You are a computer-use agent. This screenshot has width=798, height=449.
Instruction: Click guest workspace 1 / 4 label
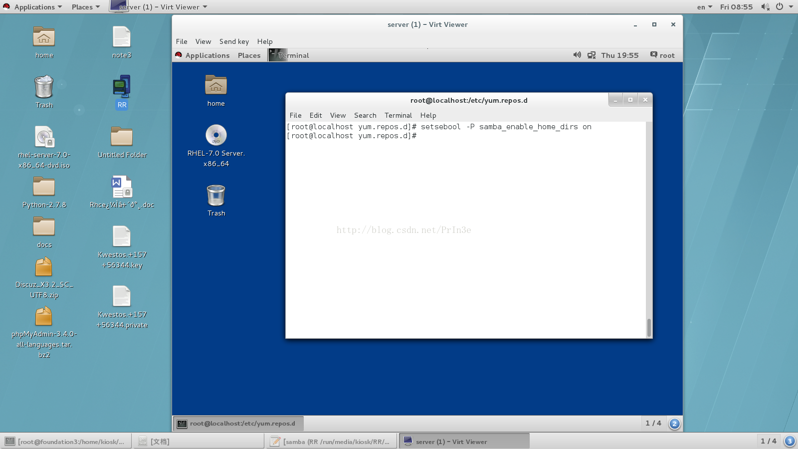(653, 423)
